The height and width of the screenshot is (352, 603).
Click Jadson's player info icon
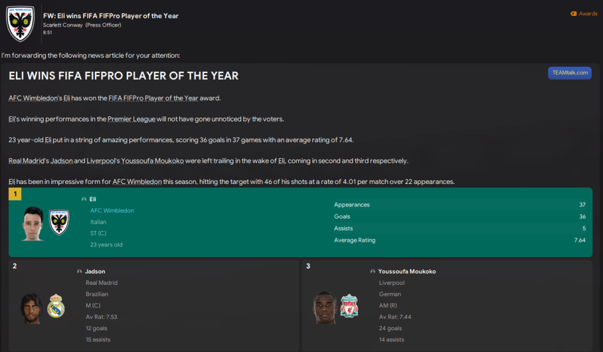[x=80, y=272]
